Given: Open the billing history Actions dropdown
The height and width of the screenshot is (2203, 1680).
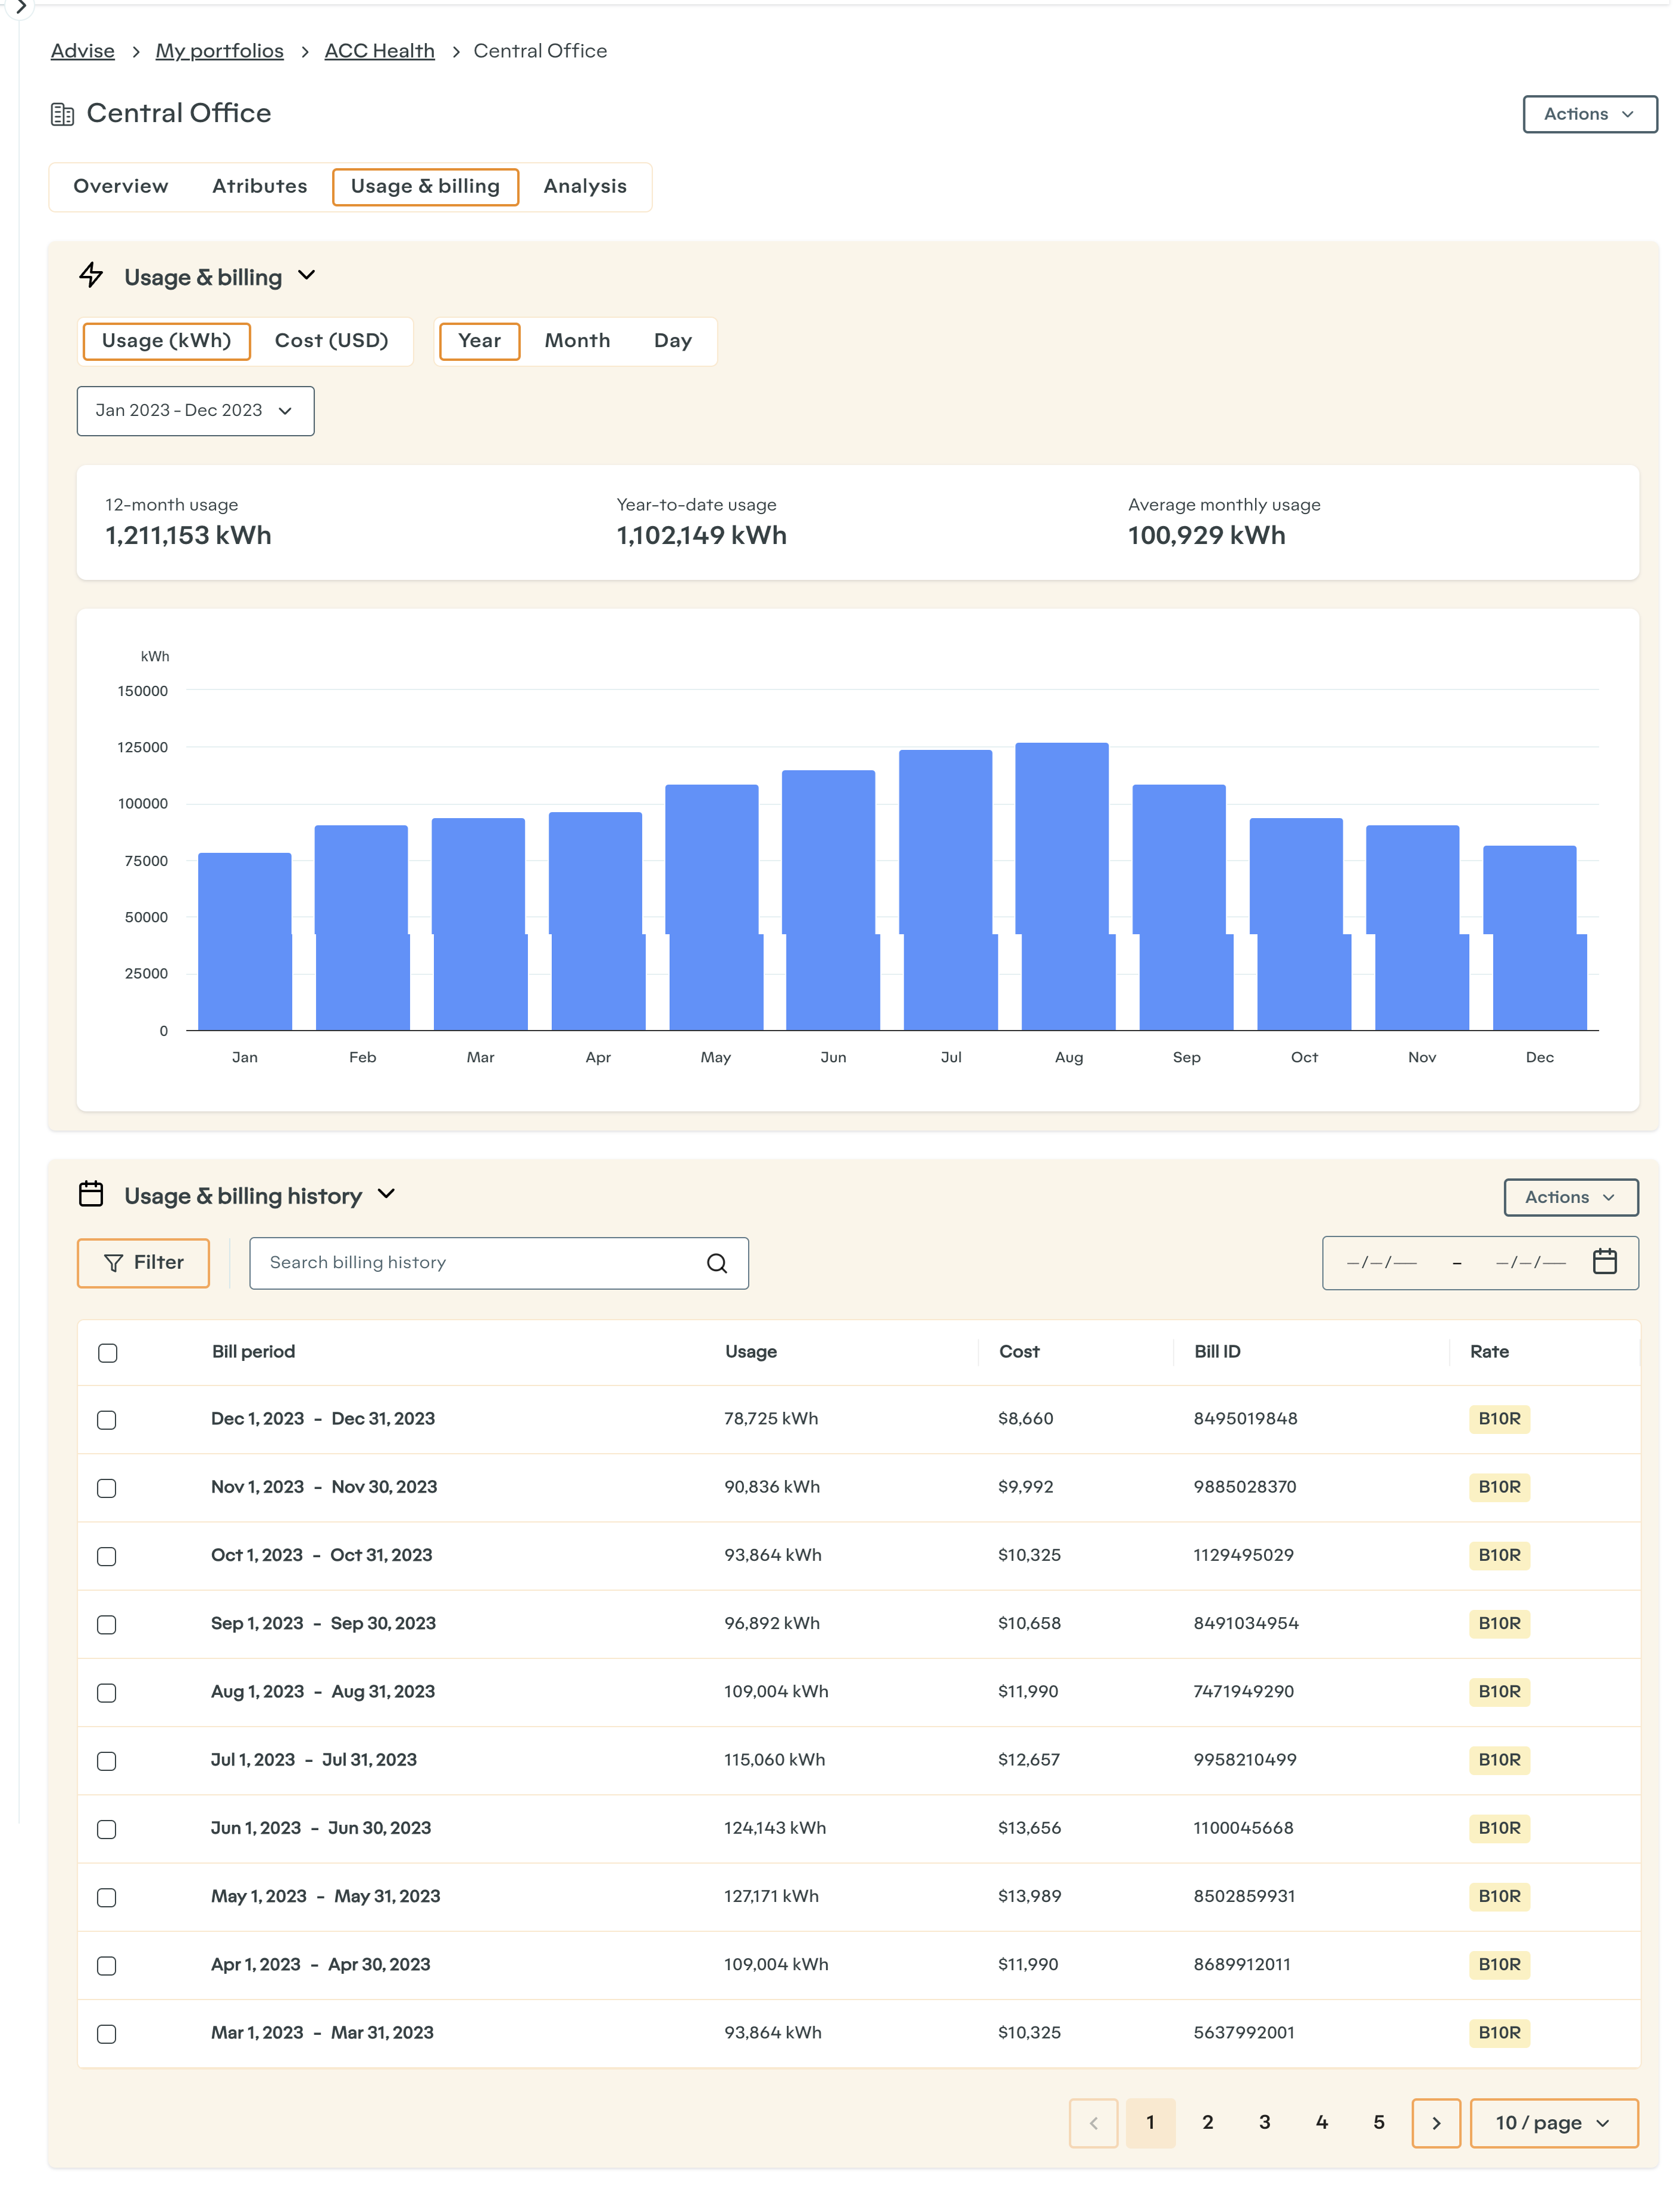Looking at the screenshot, I should pyautogui.click(x=1571, y=1197).
